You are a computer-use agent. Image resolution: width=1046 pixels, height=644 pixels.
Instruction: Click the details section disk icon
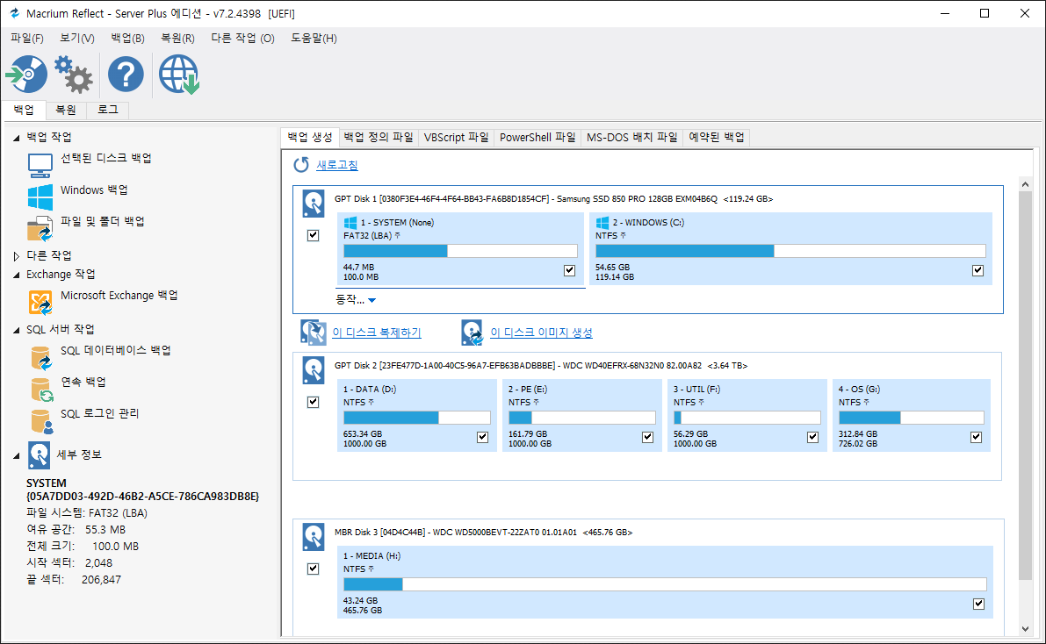pyautogui.click(x=39, y=455)
